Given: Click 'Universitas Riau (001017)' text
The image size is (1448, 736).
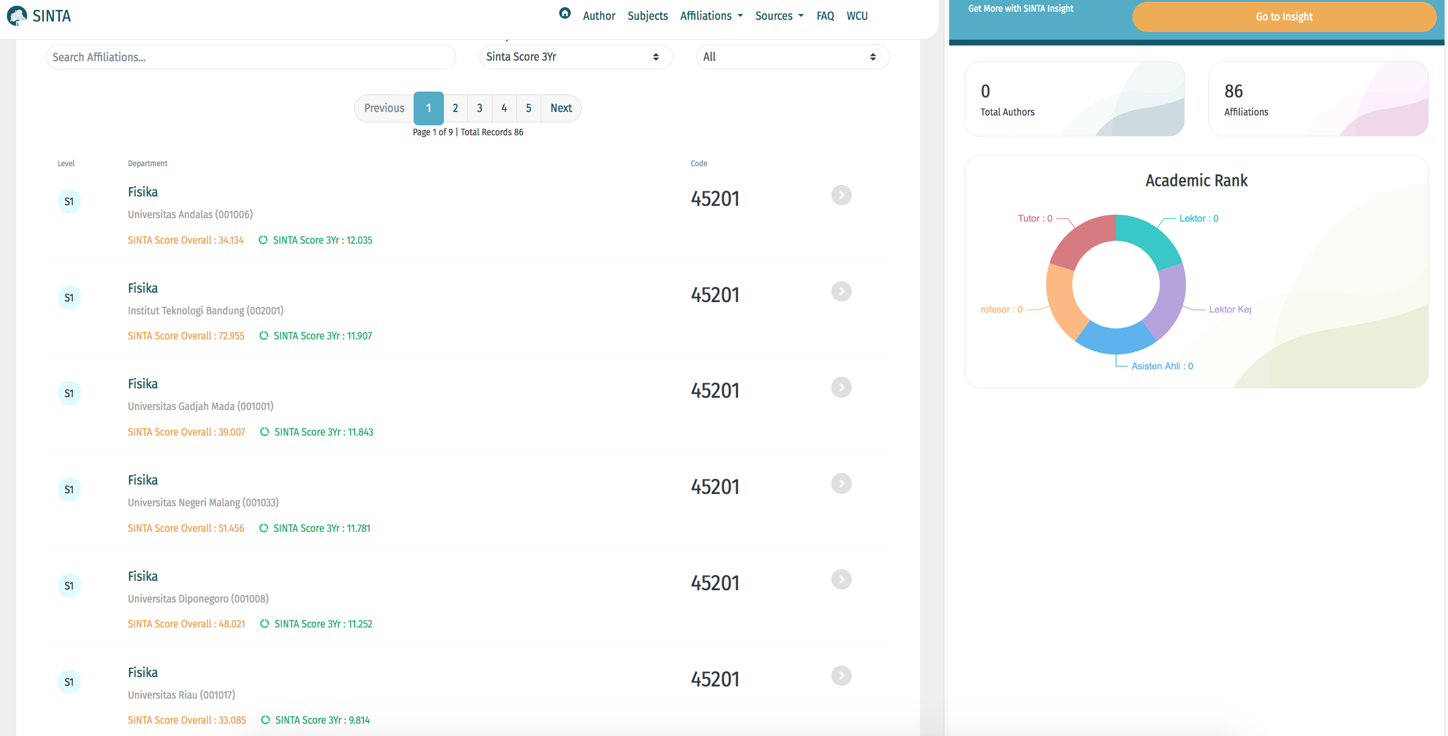Looking at the screenshot, I should [181, 695].
